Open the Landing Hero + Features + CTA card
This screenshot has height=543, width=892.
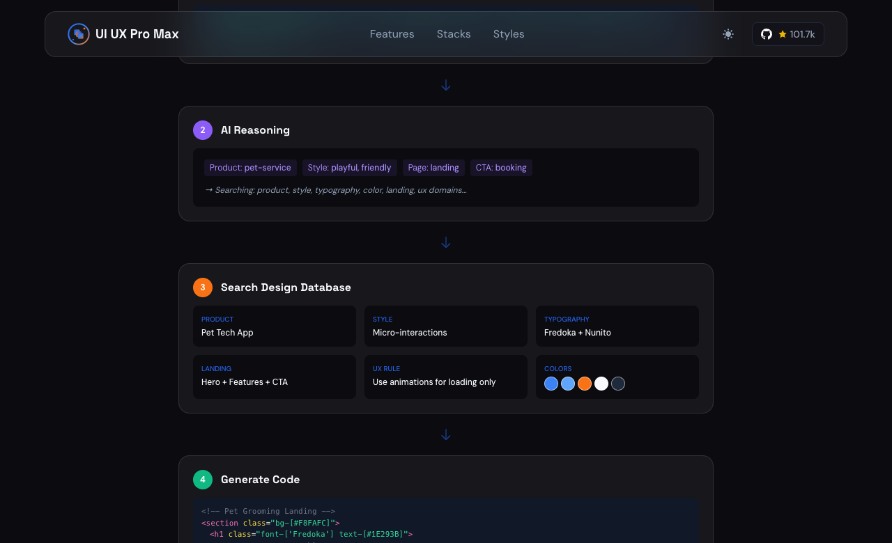[x=275, y=377]
